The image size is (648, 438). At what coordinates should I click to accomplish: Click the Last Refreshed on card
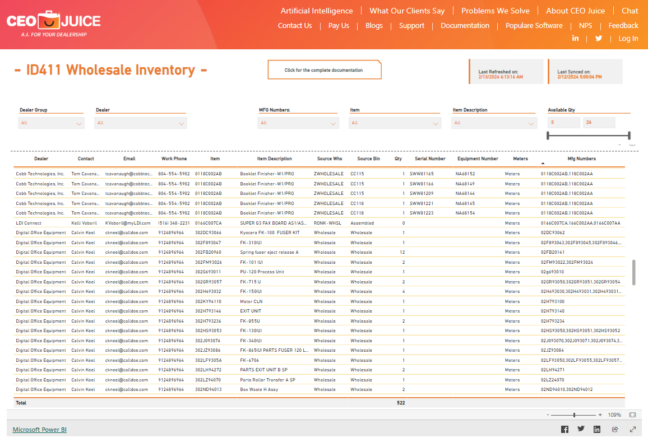(506, 72)
